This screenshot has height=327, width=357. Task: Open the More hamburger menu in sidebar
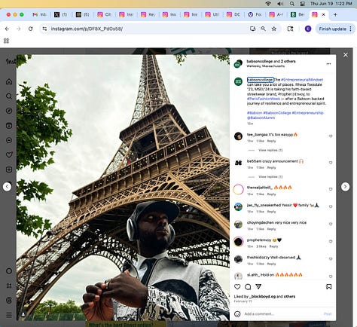pos(9,315)
